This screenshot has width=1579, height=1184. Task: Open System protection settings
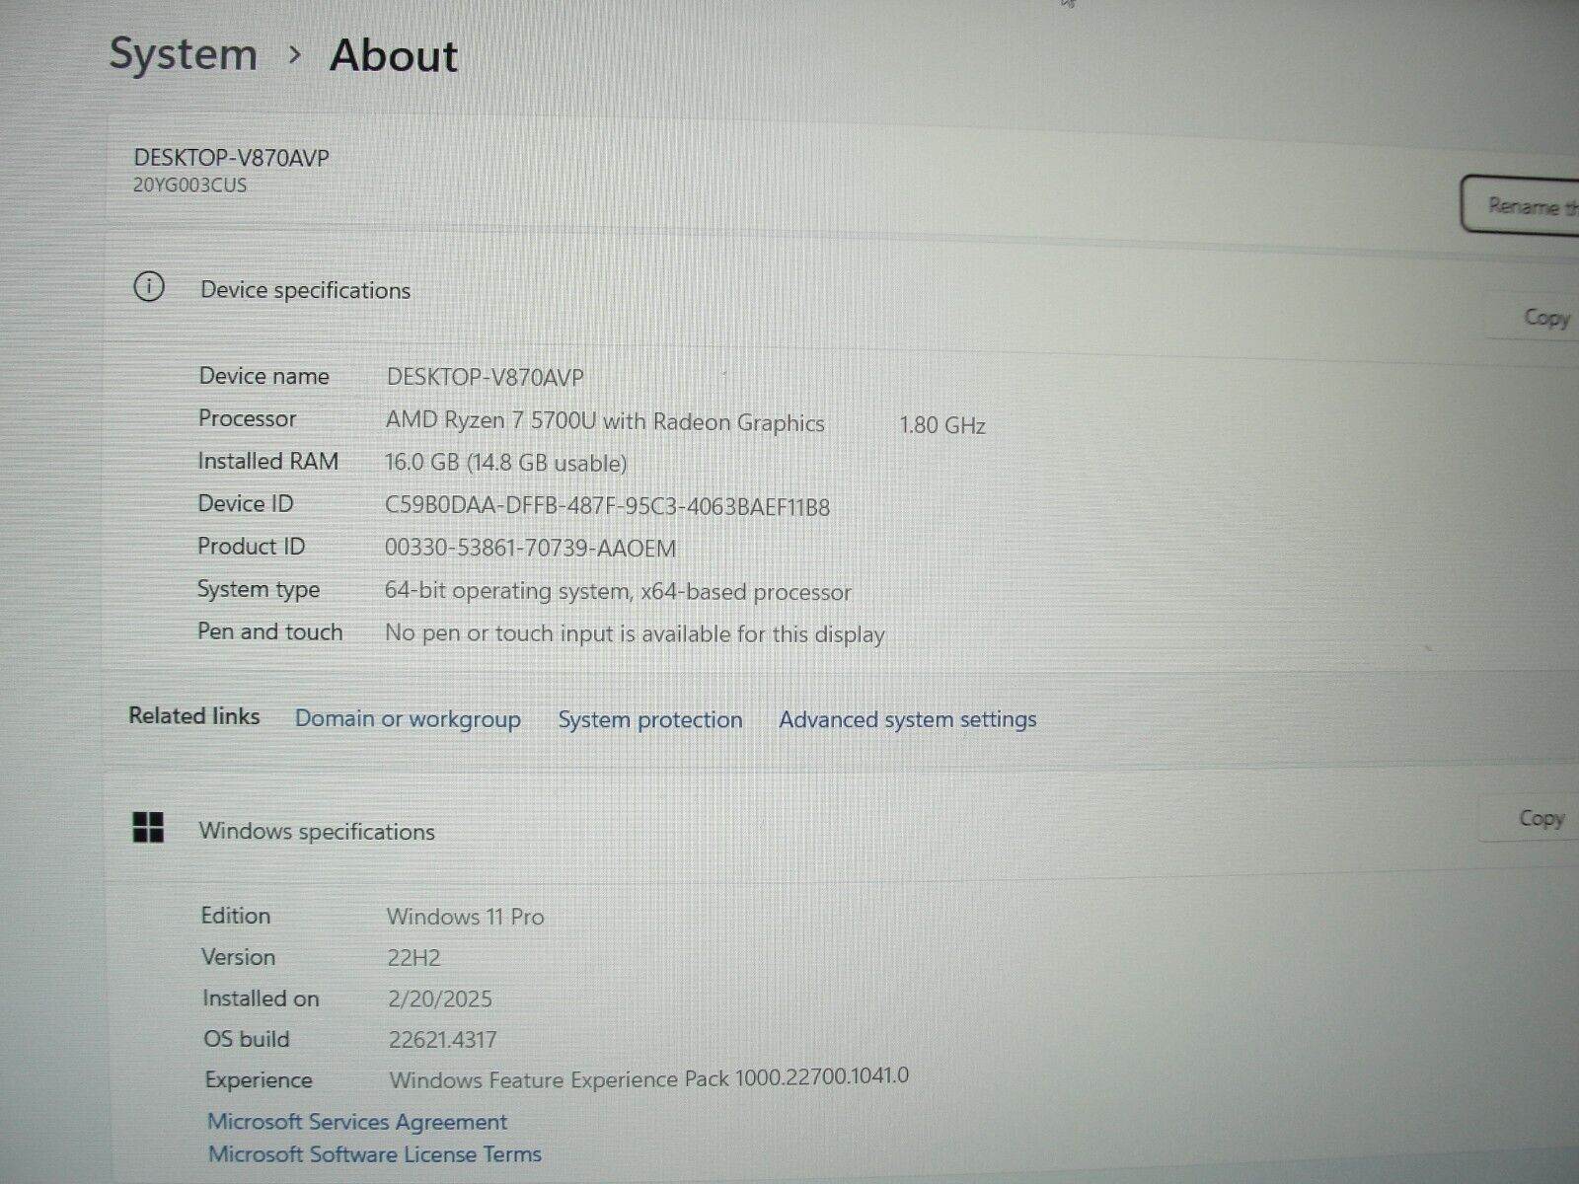650,719
